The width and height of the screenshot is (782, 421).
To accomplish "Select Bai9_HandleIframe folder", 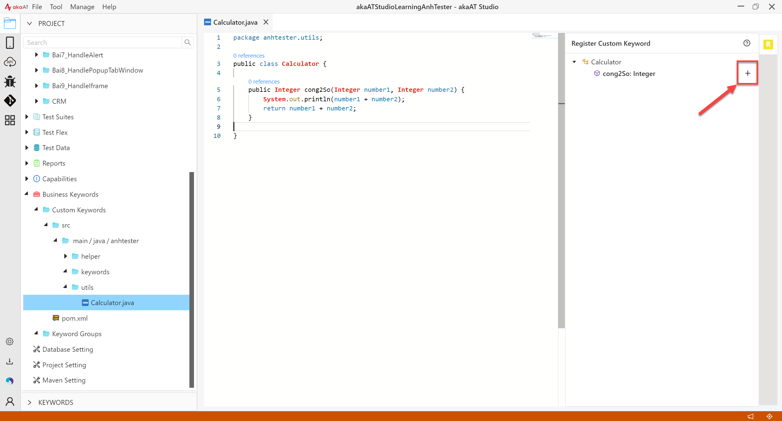I will [x=80, y=86].
